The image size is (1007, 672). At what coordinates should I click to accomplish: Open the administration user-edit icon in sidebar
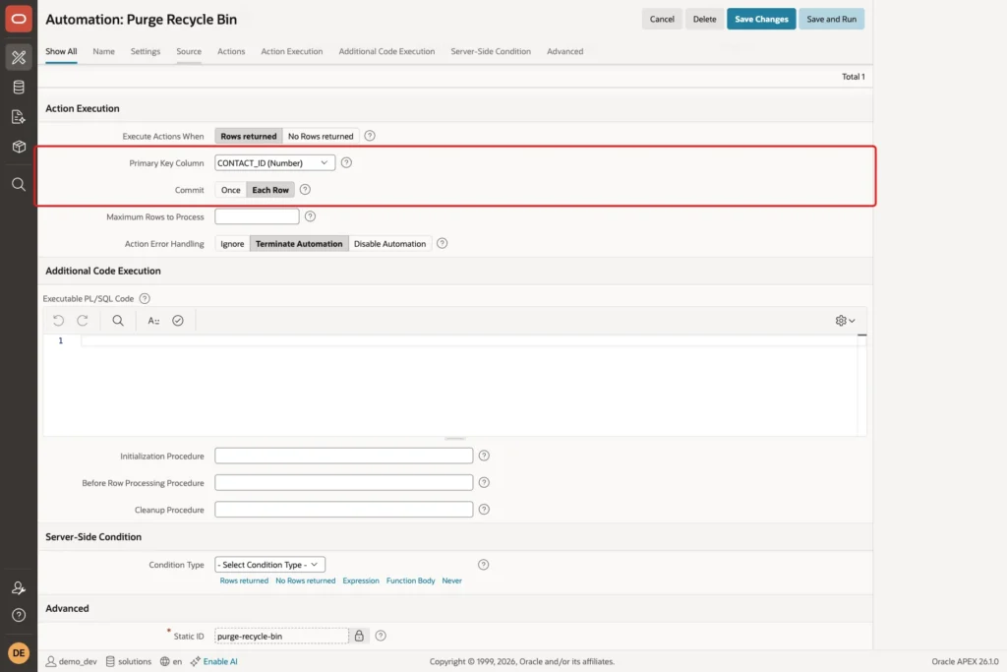pyautogui.click(x=19, y=587)
